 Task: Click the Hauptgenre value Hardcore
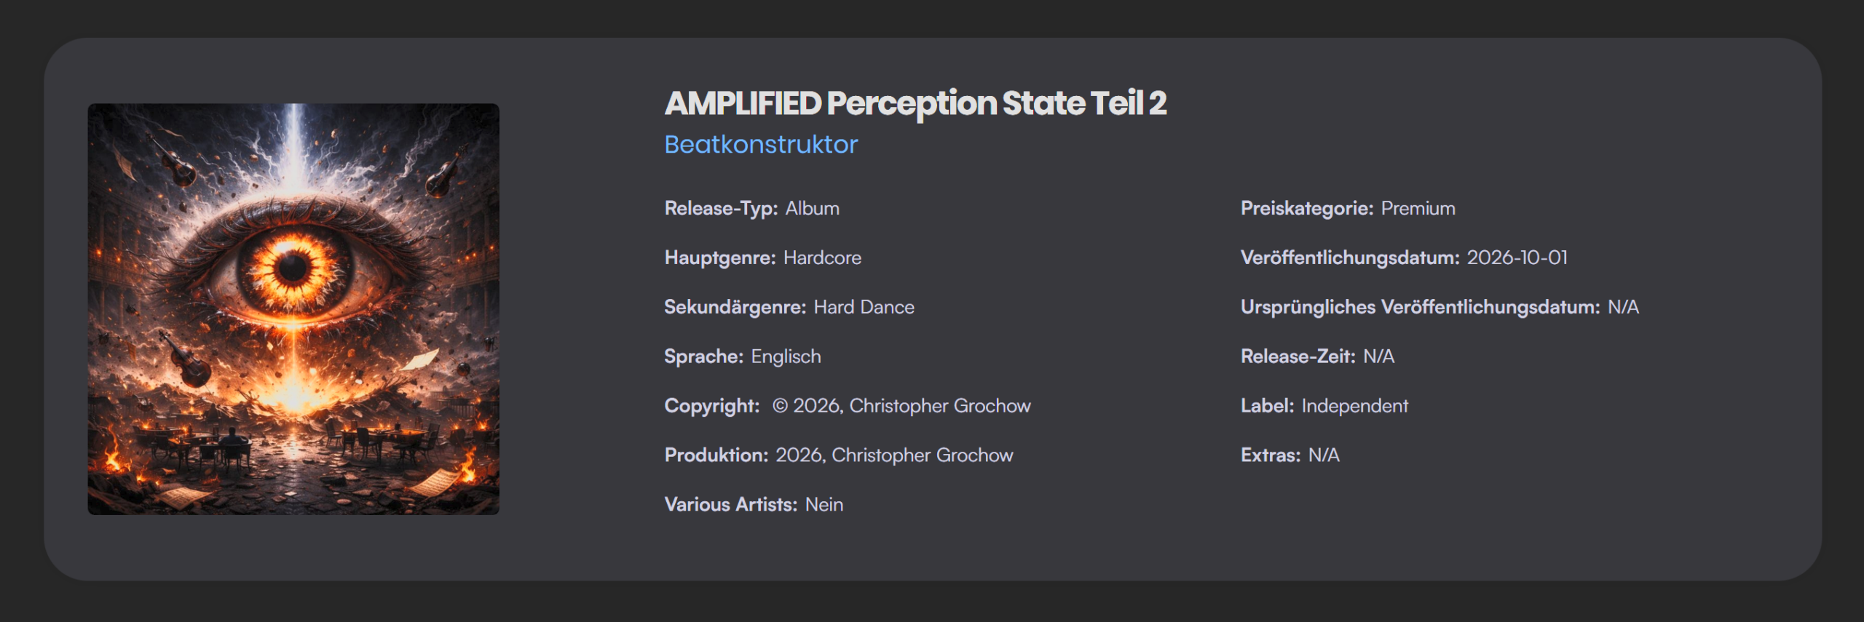pyautogui.click(x=822, y=258)
